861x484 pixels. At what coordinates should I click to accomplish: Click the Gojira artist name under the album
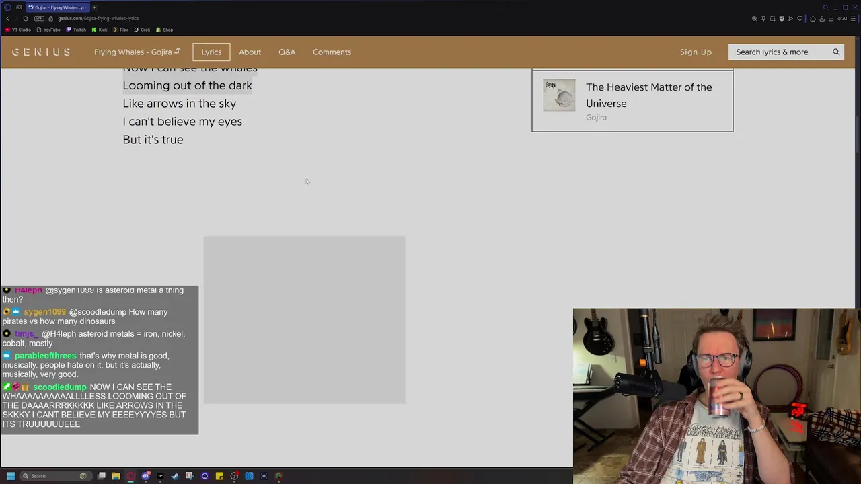(596, 117)
